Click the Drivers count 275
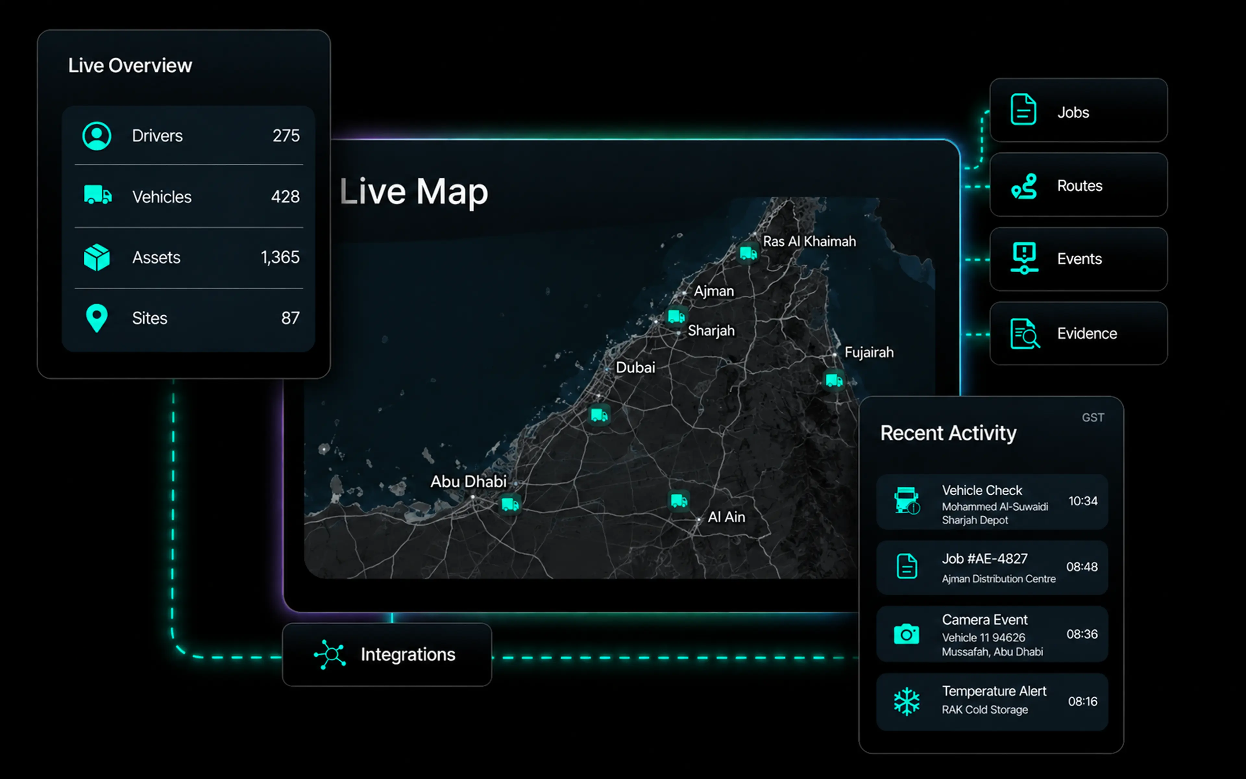Viewport: 1246px width, 779px height. [x=286, y=135]
